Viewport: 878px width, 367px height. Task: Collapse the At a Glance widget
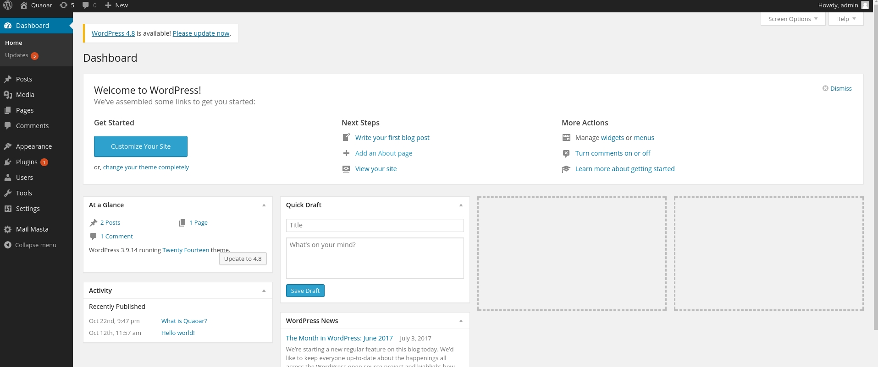click(x=264, y=205)
